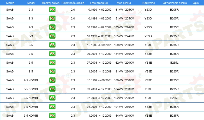Screen dimensions: 204x120
Task: Select the power cell 154kW / 210KM
Action: click(x=124, y=116)
